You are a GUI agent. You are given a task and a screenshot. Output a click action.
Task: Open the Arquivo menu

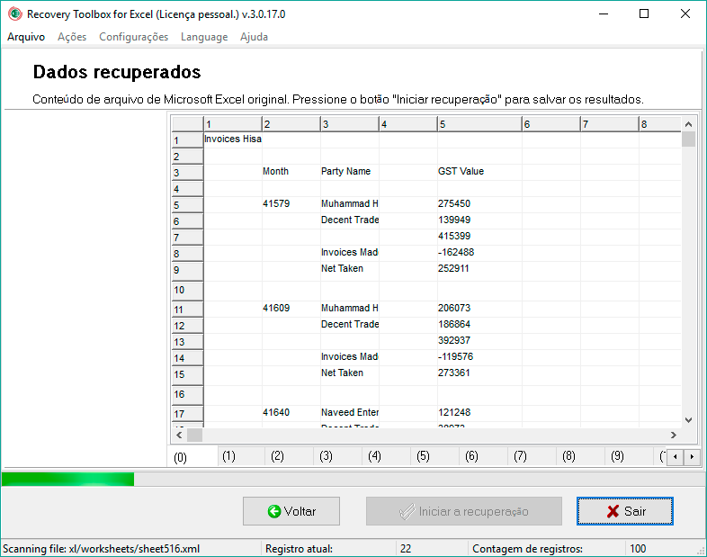[x=26, y=37]
